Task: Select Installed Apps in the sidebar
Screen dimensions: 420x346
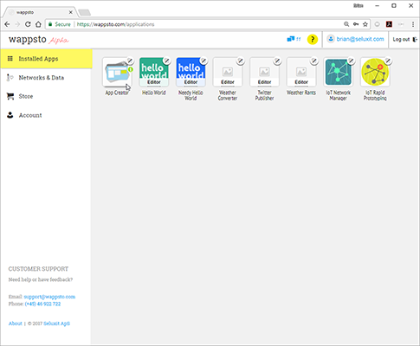Action: tap(47, 59)
